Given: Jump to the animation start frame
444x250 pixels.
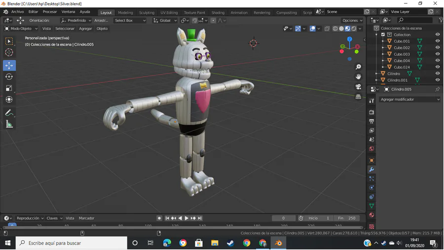Looking at the screenshot, I should click(167, 218).
